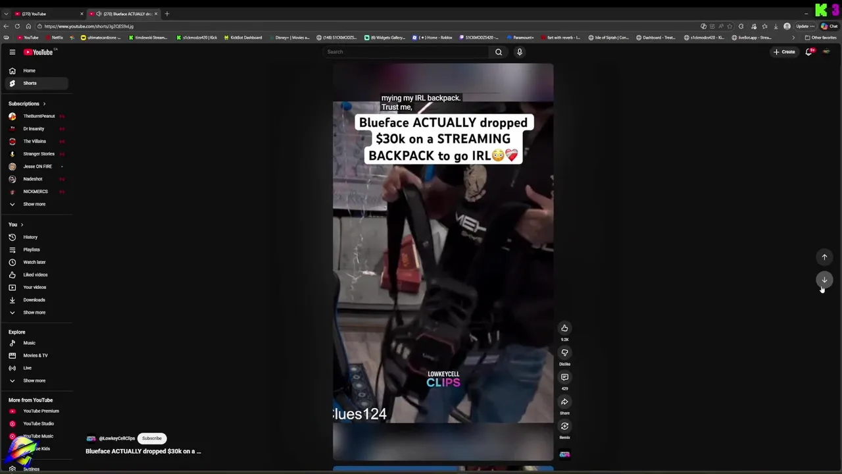Go to next short with down arrow
The image size is (842, 474).
click(824, 280)
